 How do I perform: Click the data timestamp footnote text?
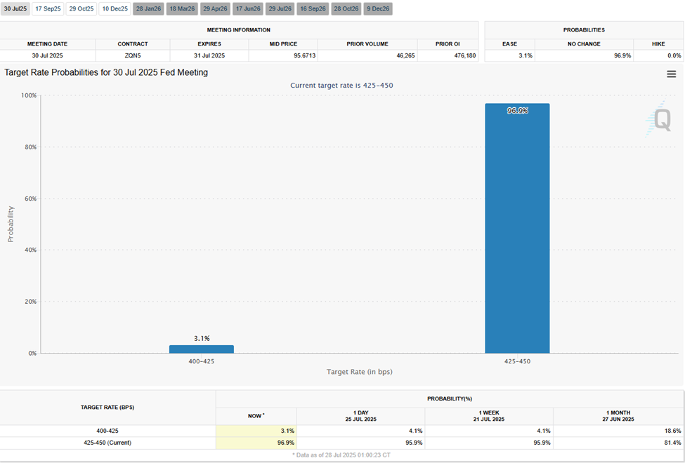coord(342,455)
